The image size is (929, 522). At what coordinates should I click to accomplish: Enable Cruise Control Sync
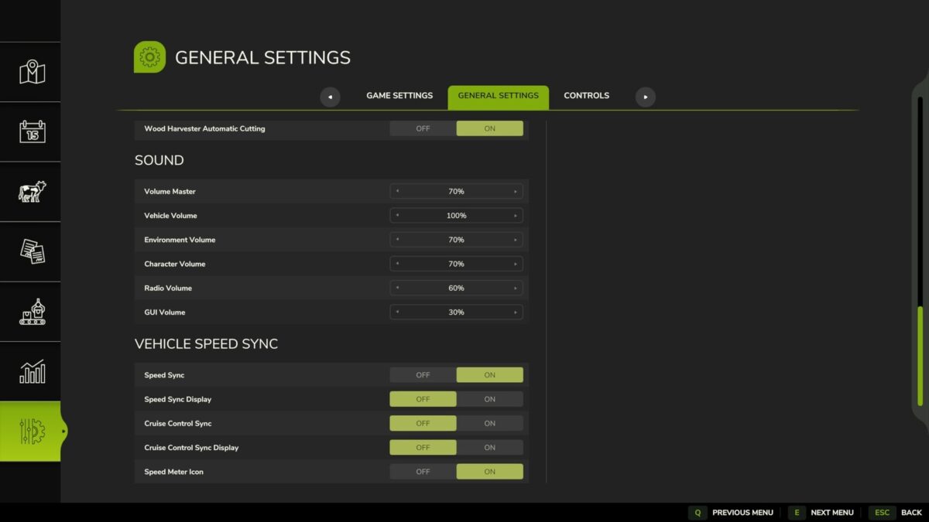[x=489, y=423]
